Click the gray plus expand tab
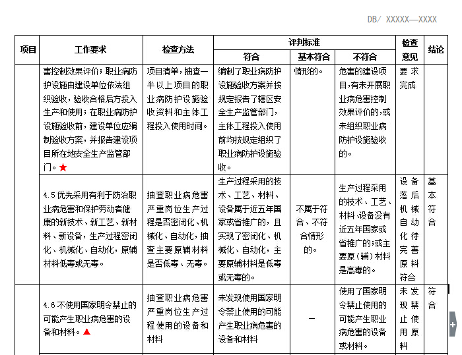The width and height of the screenshot is (462, 355). [452, 324]
